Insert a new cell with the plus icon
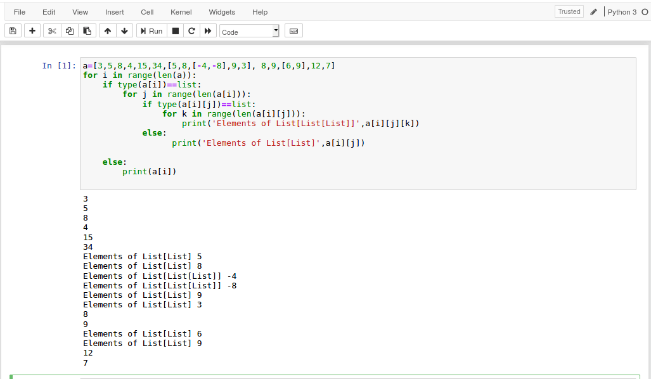 [x=32, y=30]
